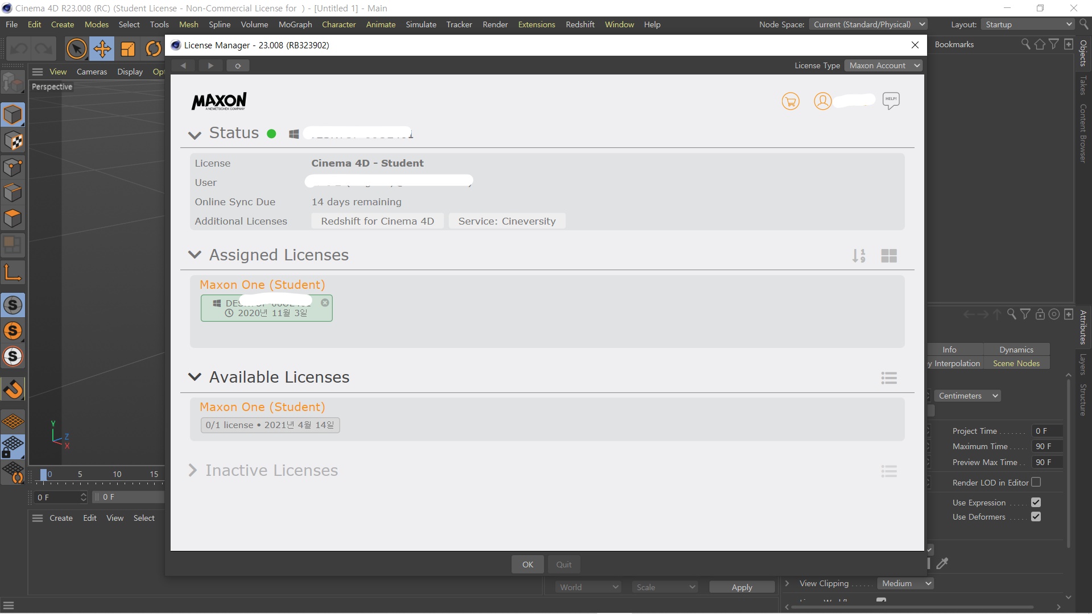Open the Layout Startup dropdown

[x=1028, y=24]
